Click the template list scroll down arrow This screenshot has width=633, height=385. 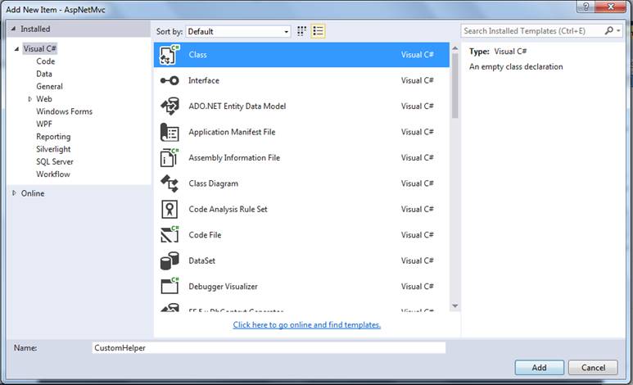[x=455, y=306]
